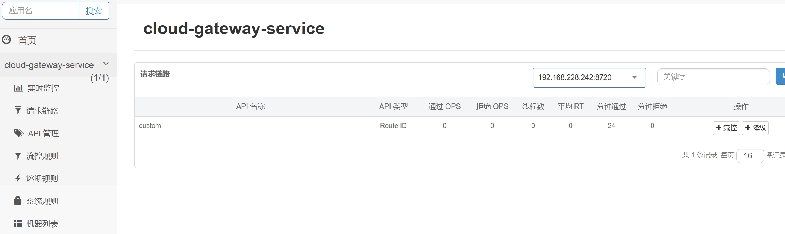Screen dimensions: 785x234
Task: Click the +降级 button for custom
Action: pos(755,128)
